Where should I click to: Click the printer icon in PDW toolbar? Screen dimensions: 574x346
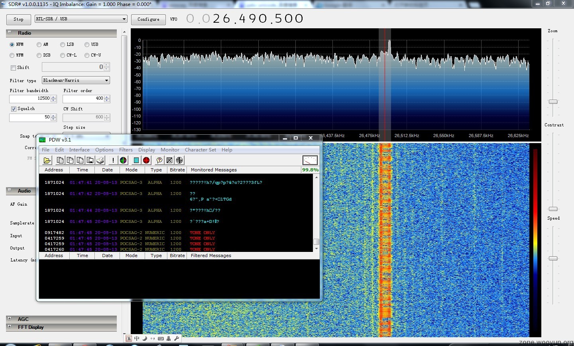pos(100,160)
